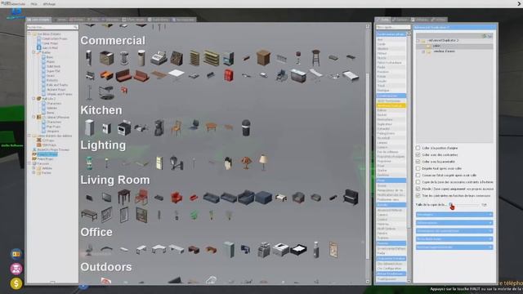The height and width of the screenshot is (294, 523).
Task: Open the Utilitaires tab in the right panel
Action: (x=420, y=20)
